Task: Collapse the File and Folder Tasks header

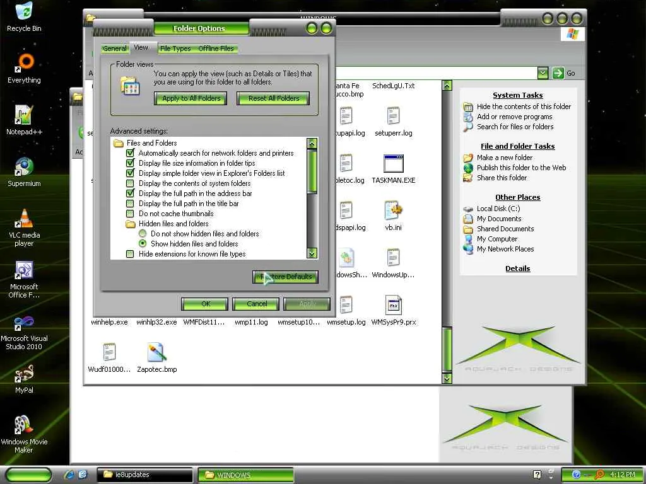Action: point(517,146)
